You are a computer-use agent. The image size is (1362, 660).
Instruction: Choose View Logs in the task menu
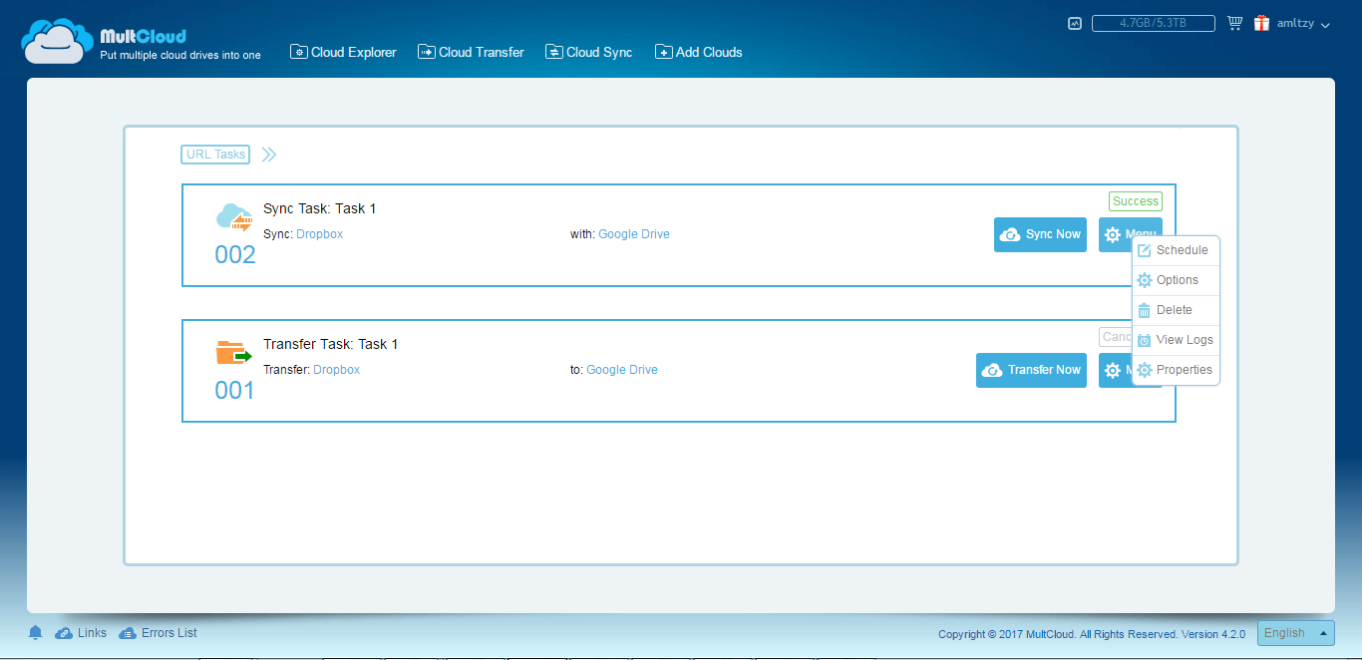click(x=1176, y=340)
